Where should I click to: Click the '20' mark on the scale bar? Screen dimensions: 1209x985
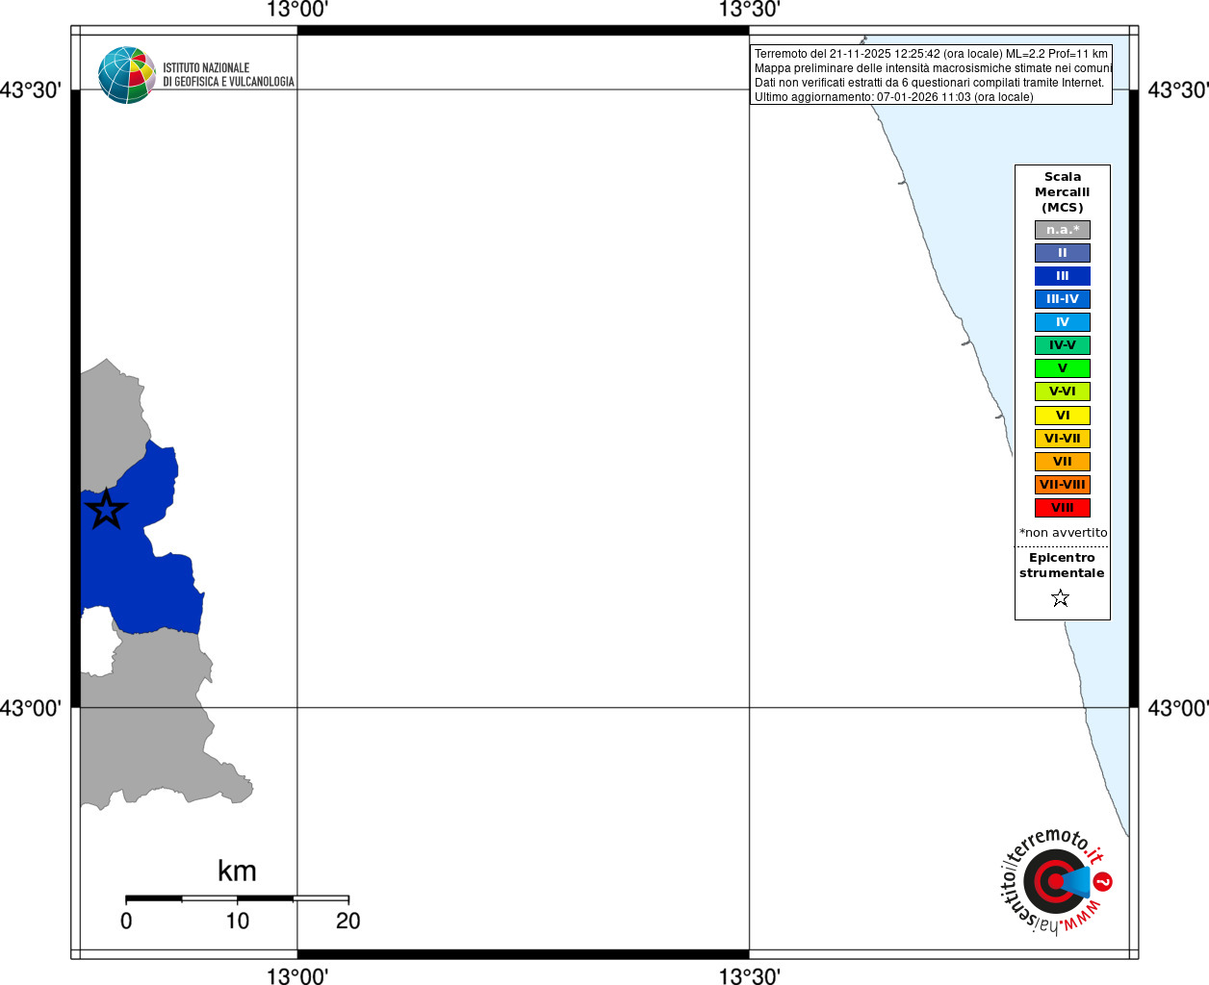348,921
